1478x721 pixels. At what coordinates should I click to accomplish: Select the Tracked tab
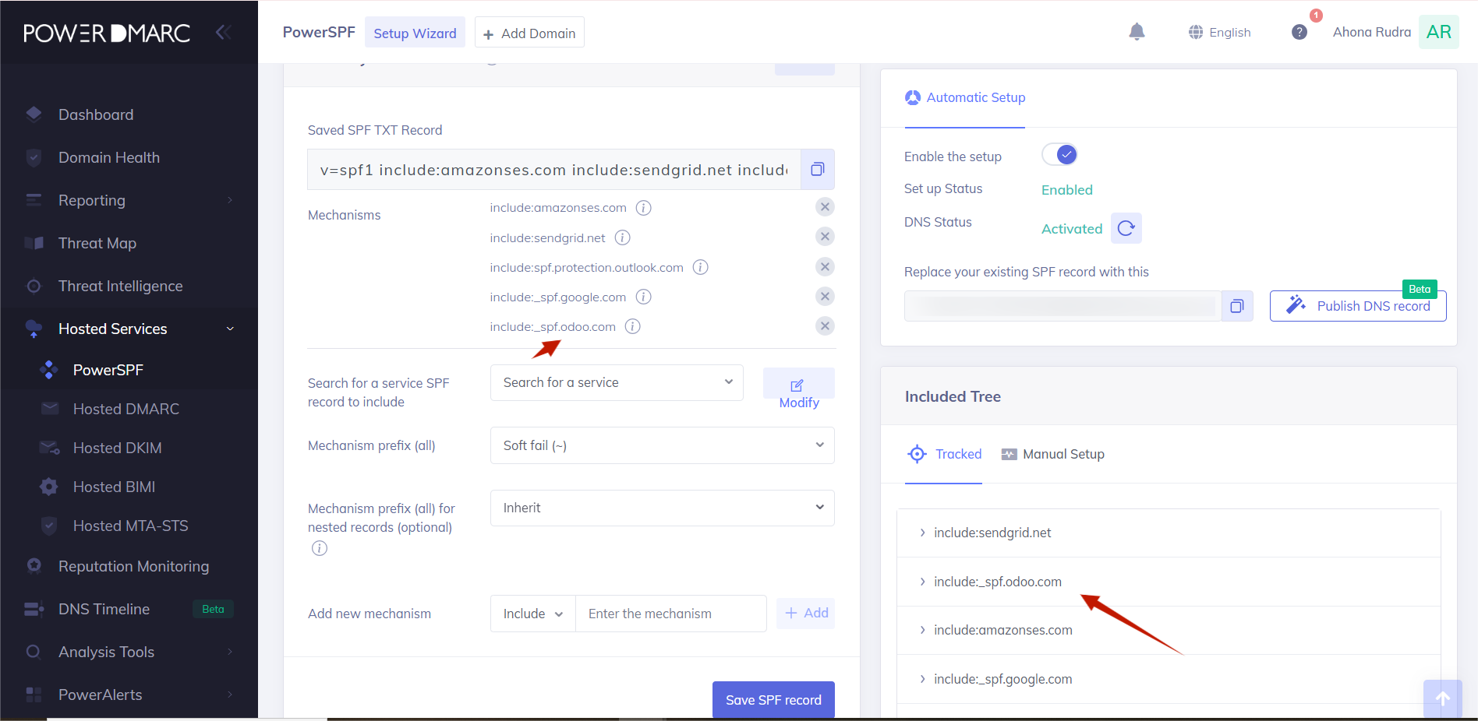[x=944, y=454]
